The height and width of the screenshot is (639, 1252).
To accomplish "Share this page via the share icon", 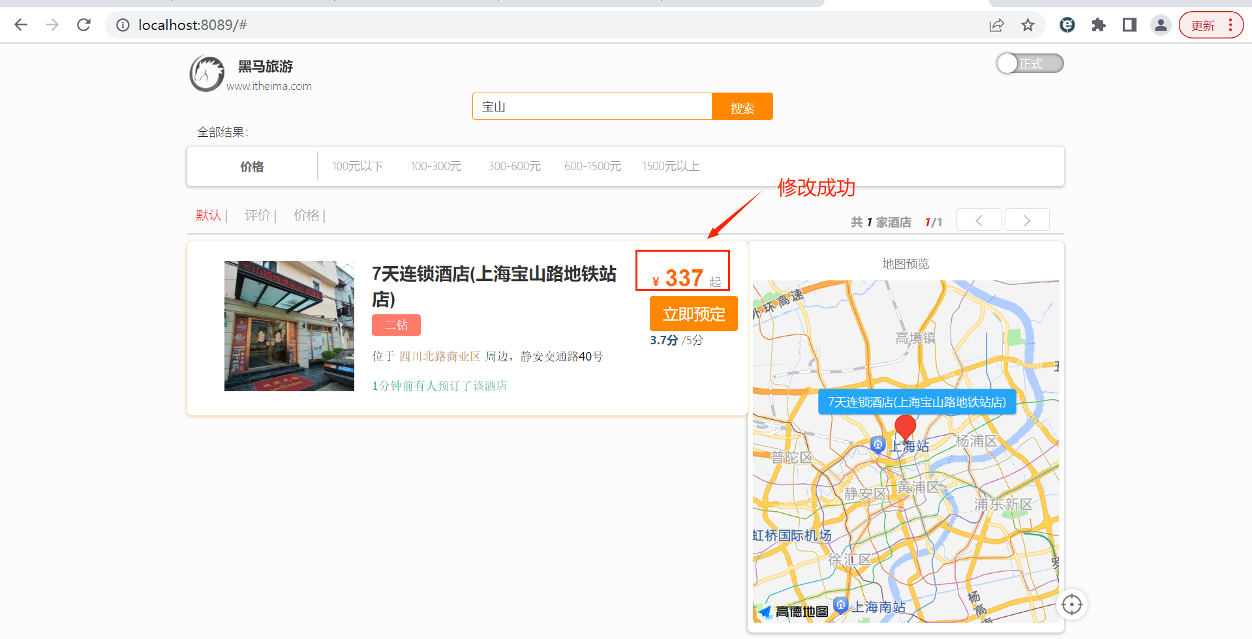I will tap(996, 25).
